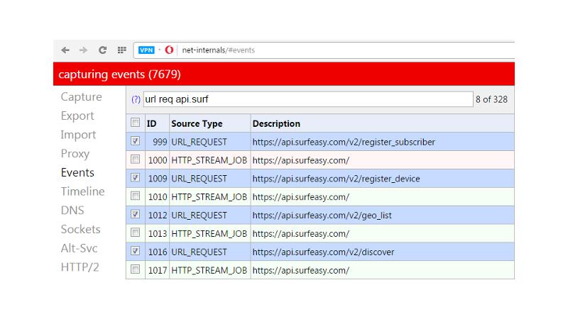Click the '8 of 328' filter count

[x=491, y=99]
